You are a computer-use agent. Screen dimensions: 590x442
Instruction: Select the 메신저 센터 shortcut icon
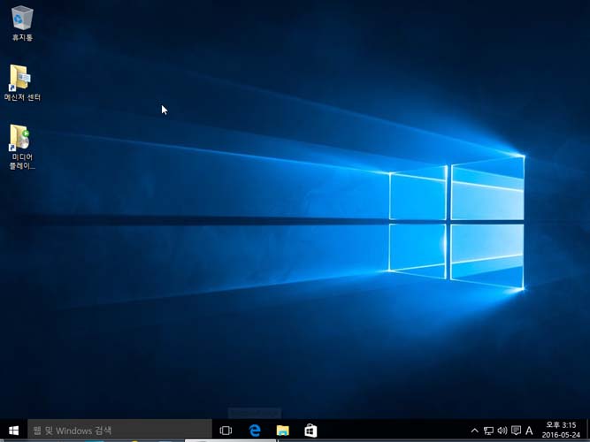[x=21, y=78]
